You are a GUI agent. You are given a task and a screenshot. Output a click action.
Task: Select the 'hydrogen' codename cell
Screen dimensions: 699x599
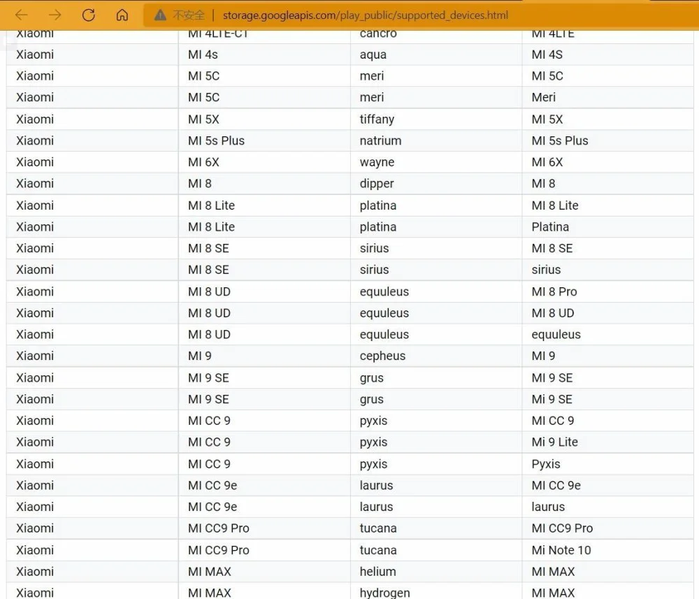(x=436, y=592)
